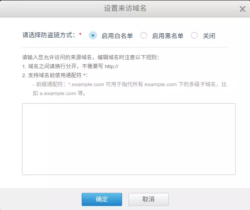Select the 启用黑名单 radio button
This screenshot has width=250, height=210.
(144, 35)
